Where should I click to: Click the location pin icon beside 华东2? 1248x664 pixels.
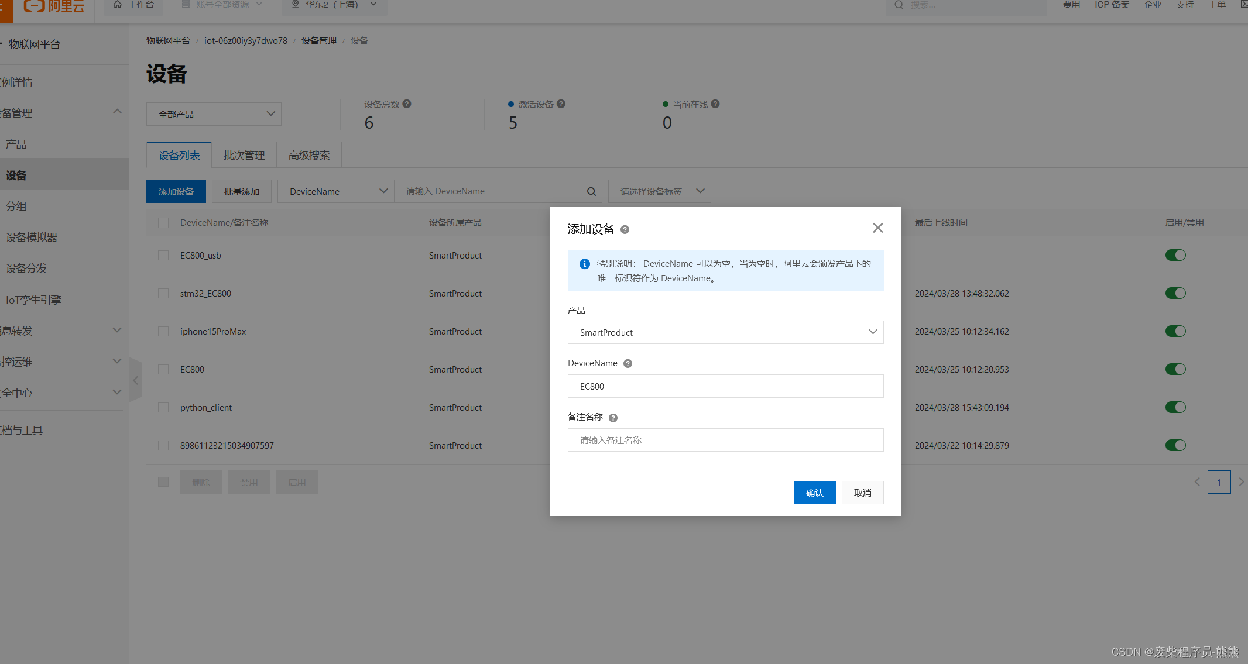(295, 4)
